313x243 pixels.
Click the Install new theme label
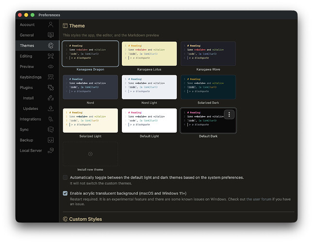90,170
